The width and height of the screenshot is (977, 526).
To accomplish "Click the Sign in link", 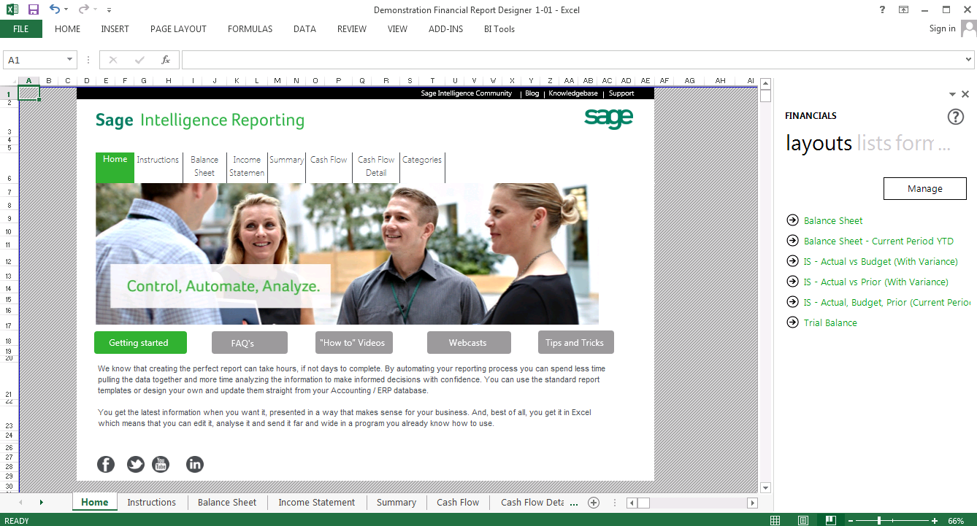I will [x=942, y=28].
